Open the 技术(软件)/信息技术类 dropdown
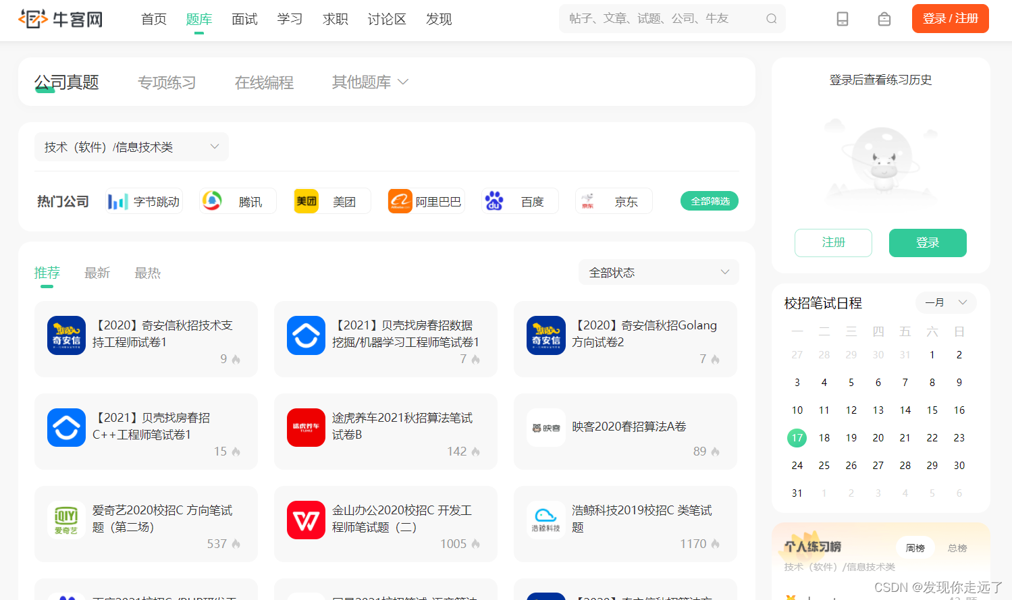 pyautogui.click(x=132, y=147)
